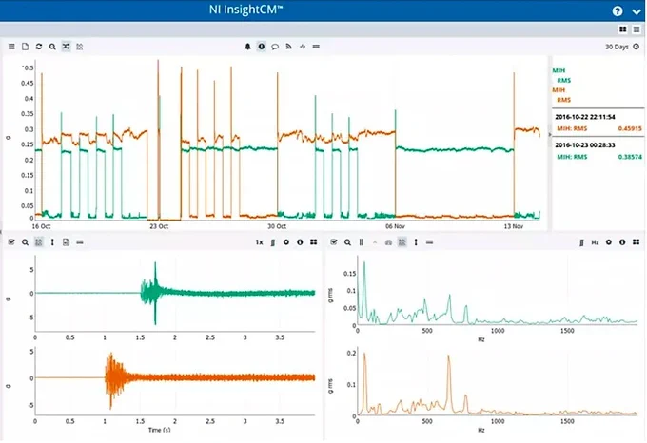
Task: Collapse the legend panel side arrow
Action: [x=550, y=135]
